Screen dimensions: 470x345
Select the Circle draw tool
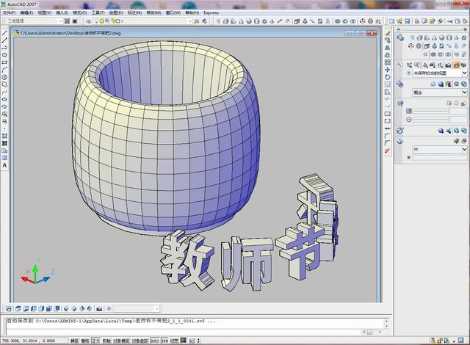point(4,77)
